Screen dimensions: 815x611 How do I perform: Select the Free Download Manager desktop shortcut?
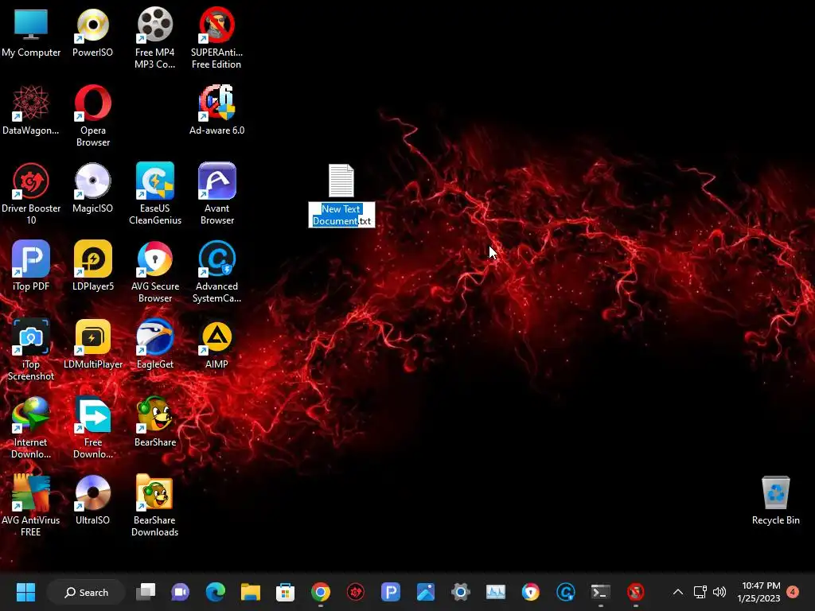92,427
